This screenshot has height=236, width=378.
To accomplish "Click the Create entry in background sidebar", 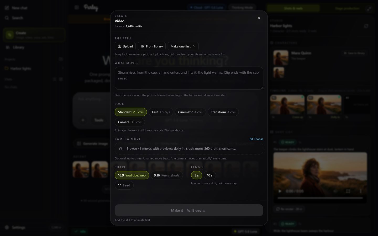I will (x=34, y=35).
